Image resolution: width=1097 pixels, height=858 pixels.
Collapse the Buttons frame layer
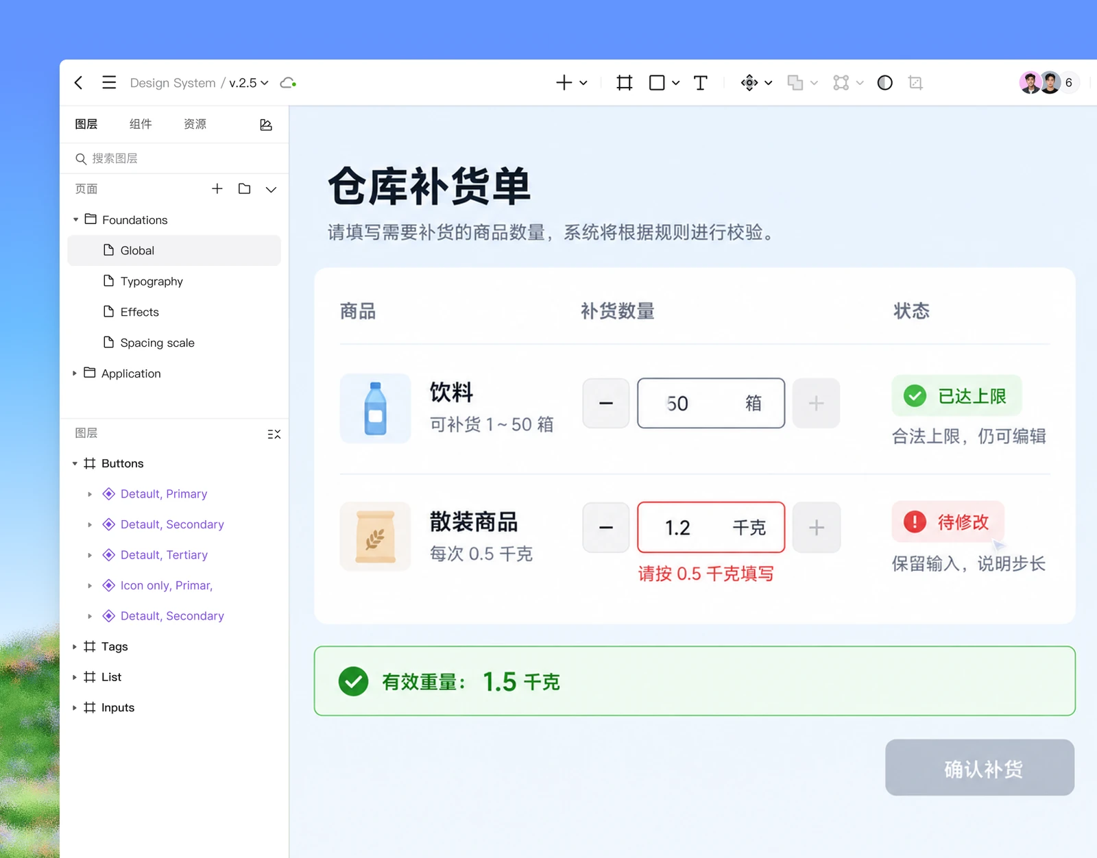[x=75, y=464]
